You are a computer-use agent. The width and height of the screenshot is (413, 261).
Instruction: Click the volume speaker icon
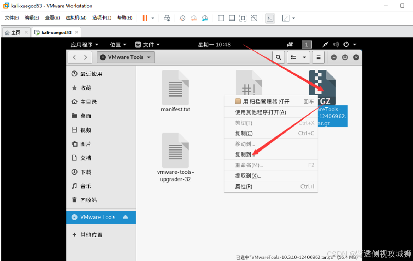[336, 45]
